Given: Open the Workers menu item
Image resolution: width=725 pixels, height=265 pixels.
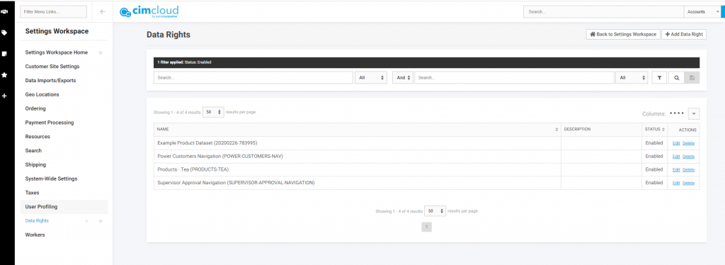Looking at the screenshot, I should [x=35, y=235].
